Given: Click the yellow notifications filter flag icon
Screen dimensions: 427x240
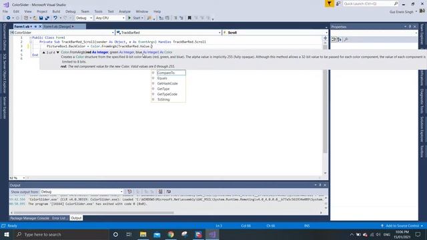Looking at the screenshot, I should (x=330, y=3).
